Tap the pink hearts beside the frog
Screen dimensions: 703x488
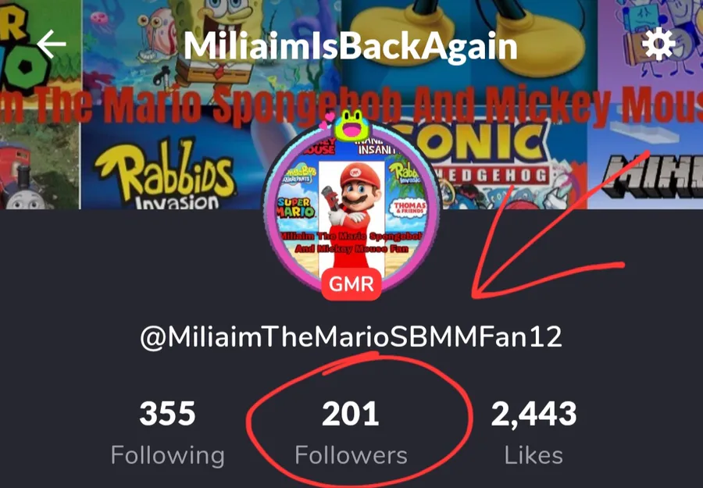pyautogui.click(x=326, y=120)
